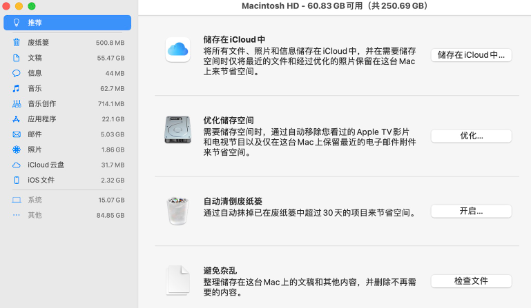Click the music note icon for 音乐

pyautogui.click(x=16, y=88)
